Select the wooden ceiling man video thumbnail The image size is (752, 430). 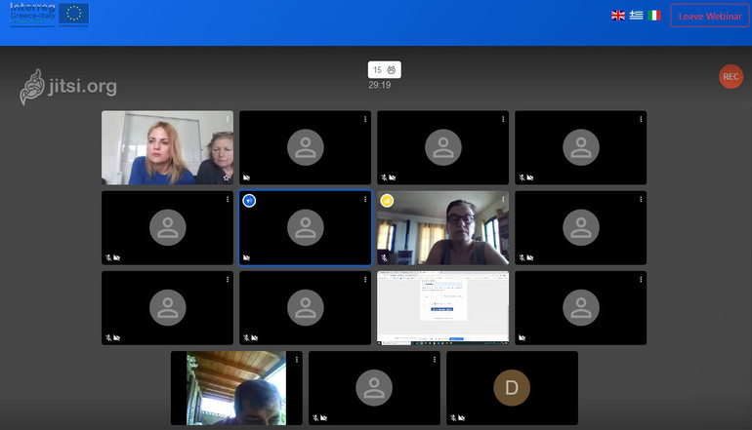click(236, 388)
